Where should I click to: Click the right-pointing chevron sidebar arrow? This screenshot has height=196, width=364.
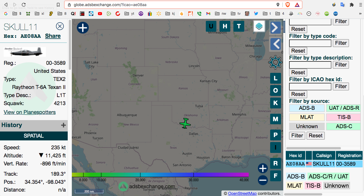[275, 28]
